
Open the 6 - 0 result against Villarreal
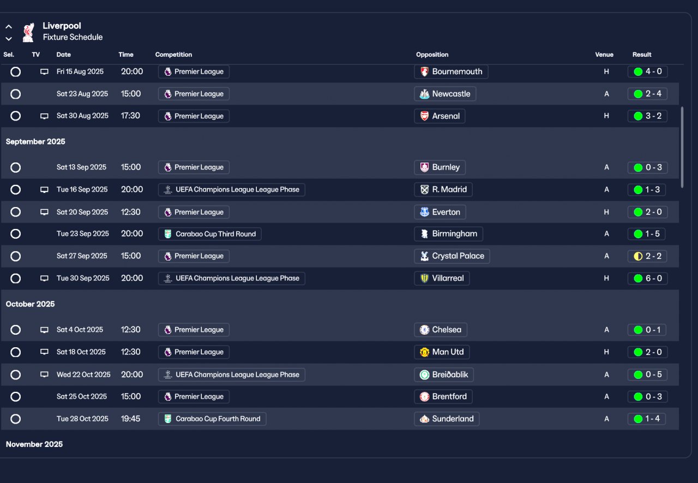pos(647,279)
